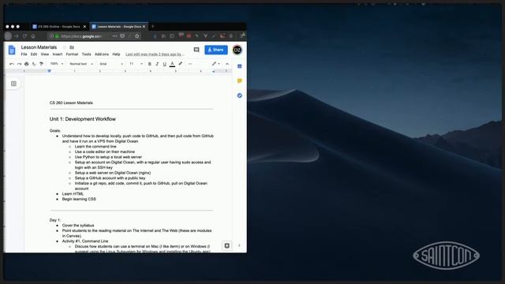
Task: Open the text color picker
Action: tap(172, 64)
